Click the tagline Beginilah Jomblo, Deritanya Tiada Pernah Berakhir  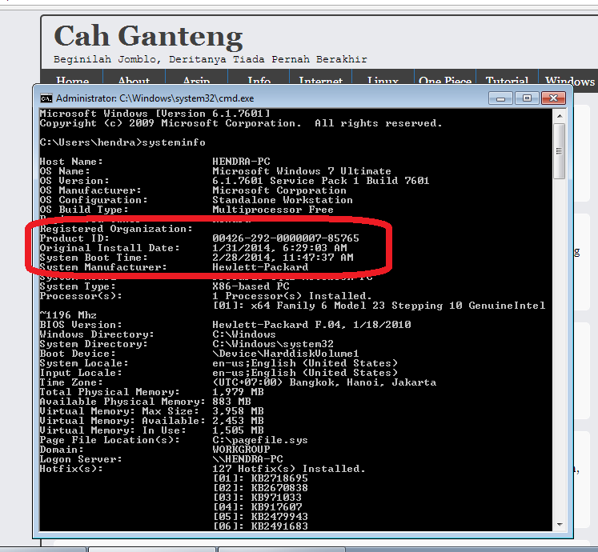[x=210, y=59]
